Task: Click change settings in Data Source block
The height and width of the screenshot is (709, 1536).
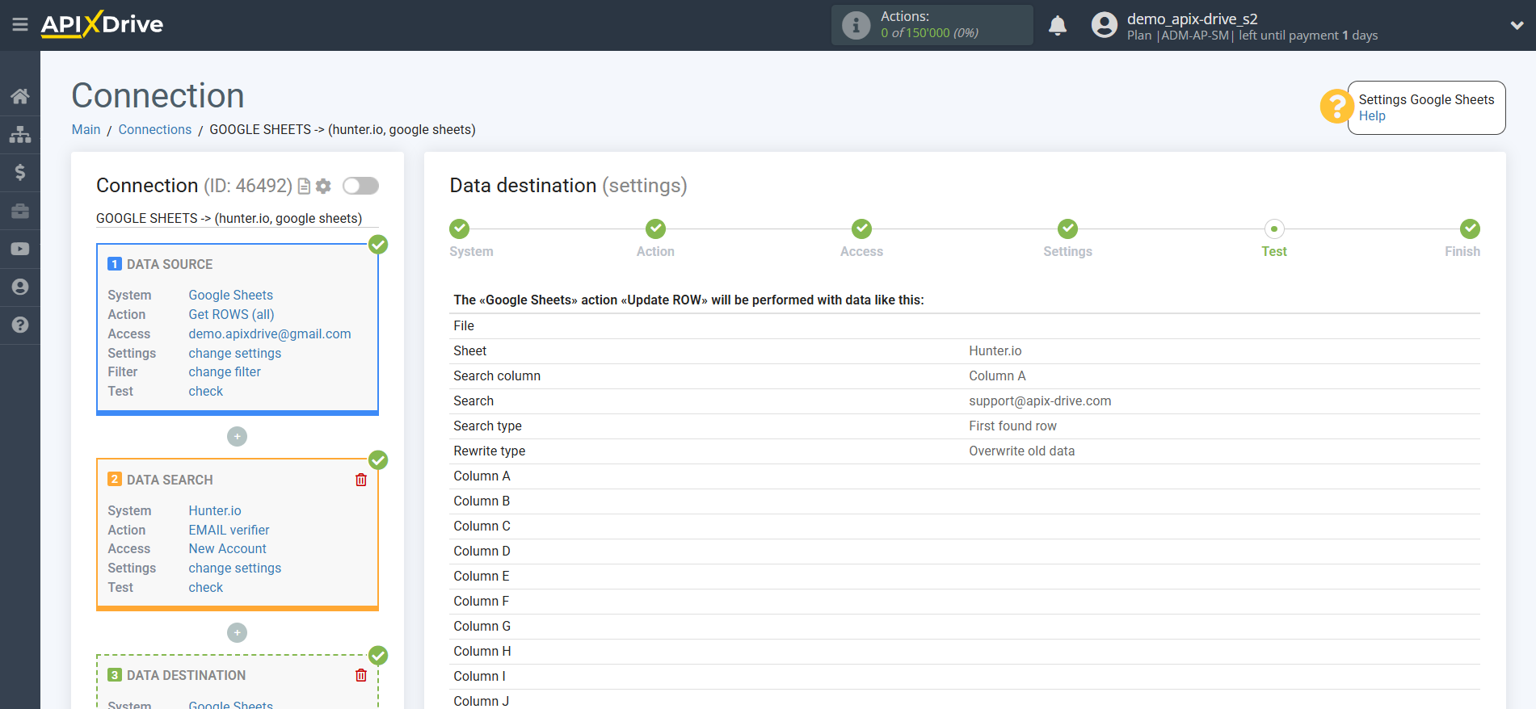Action: coord(235,354)
